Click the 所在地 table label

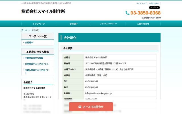pyautogui.click(x=67, y=63)
